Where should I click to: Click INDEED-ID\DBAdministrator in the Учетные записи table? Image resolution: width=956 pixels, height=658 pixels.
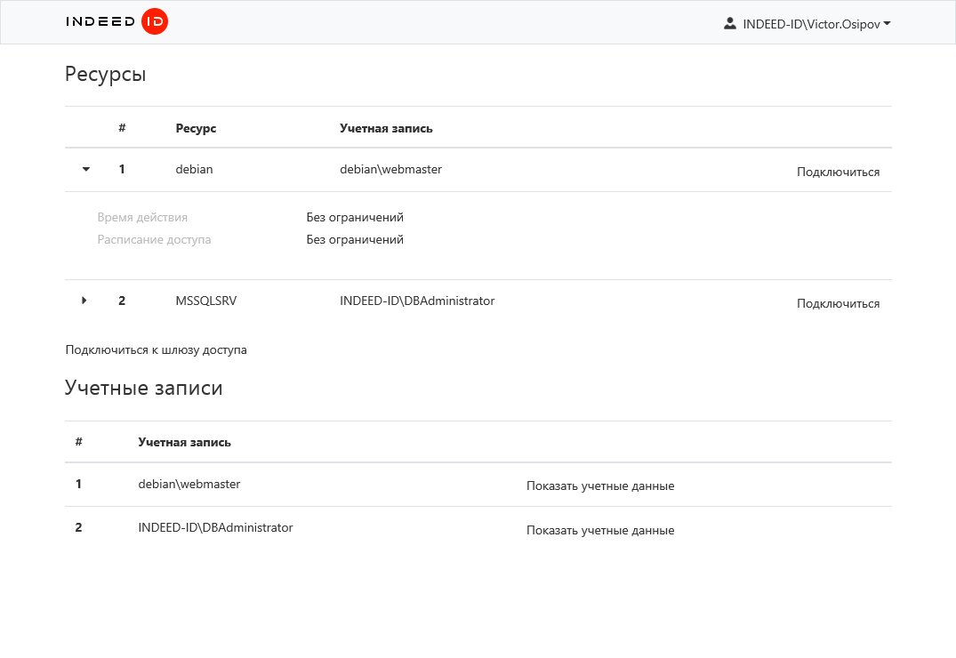click(x=215, y=527)
